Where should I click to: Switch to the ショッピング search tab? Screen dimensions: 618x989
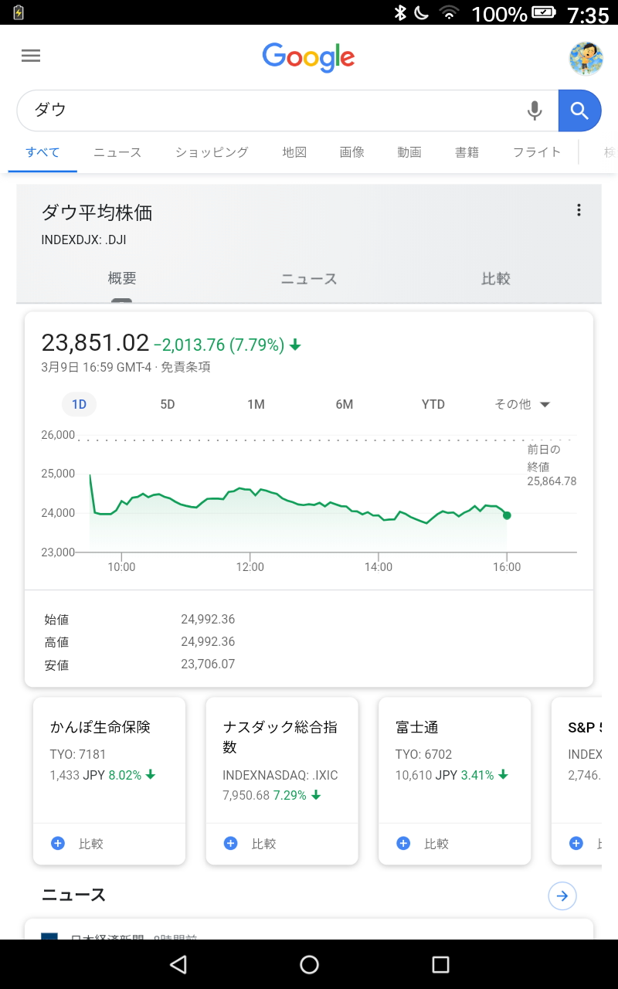[212, 152]
